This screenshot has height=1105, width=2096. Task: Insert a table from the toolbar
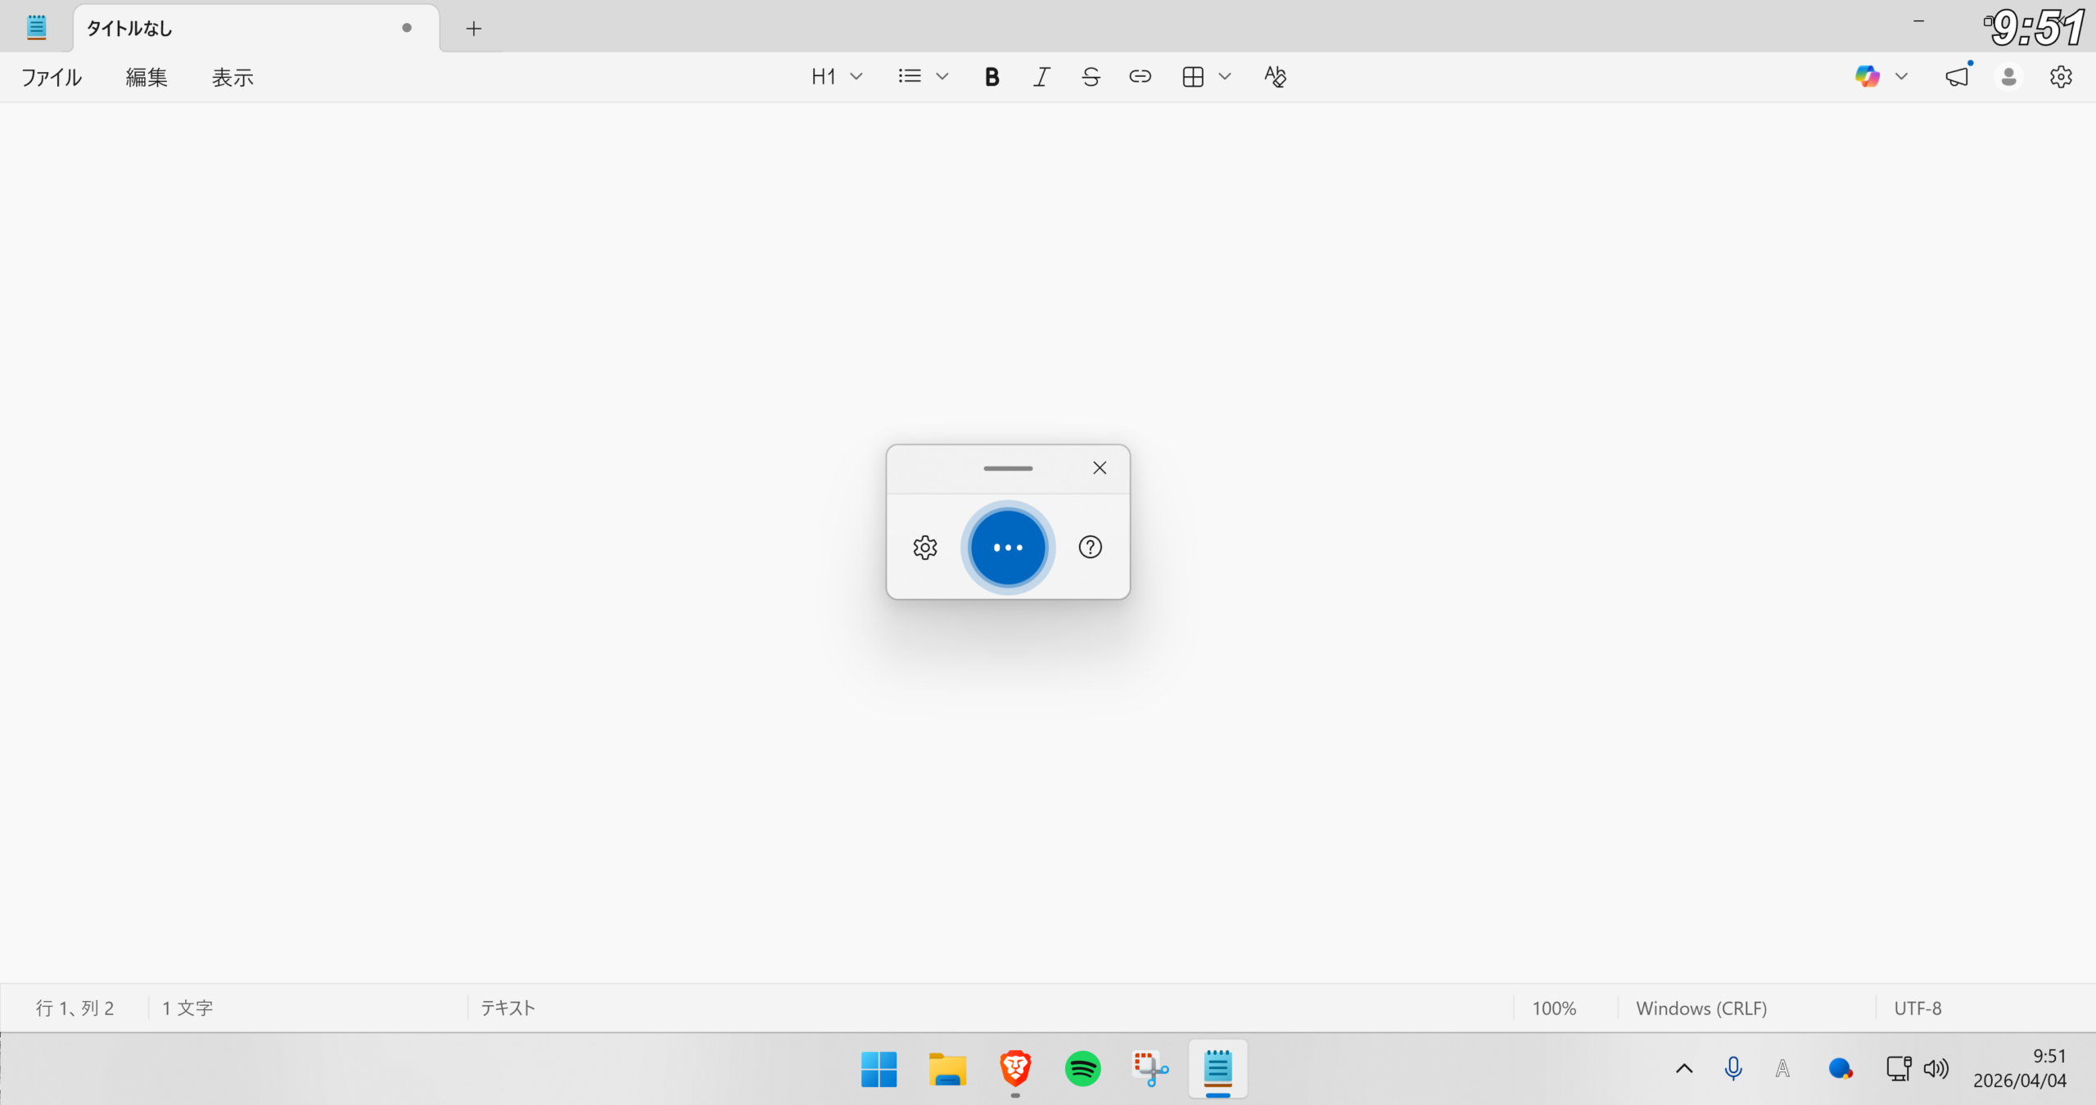(1193, 77)
